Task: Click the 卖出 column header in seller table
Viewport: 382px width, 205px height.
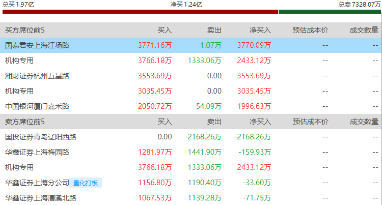Action: pos(214,122)
